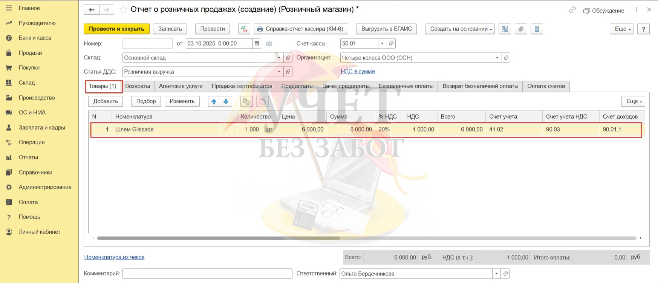Open the three-dot window options menu
Screen dimensions: 658x283
pos(637,10)
